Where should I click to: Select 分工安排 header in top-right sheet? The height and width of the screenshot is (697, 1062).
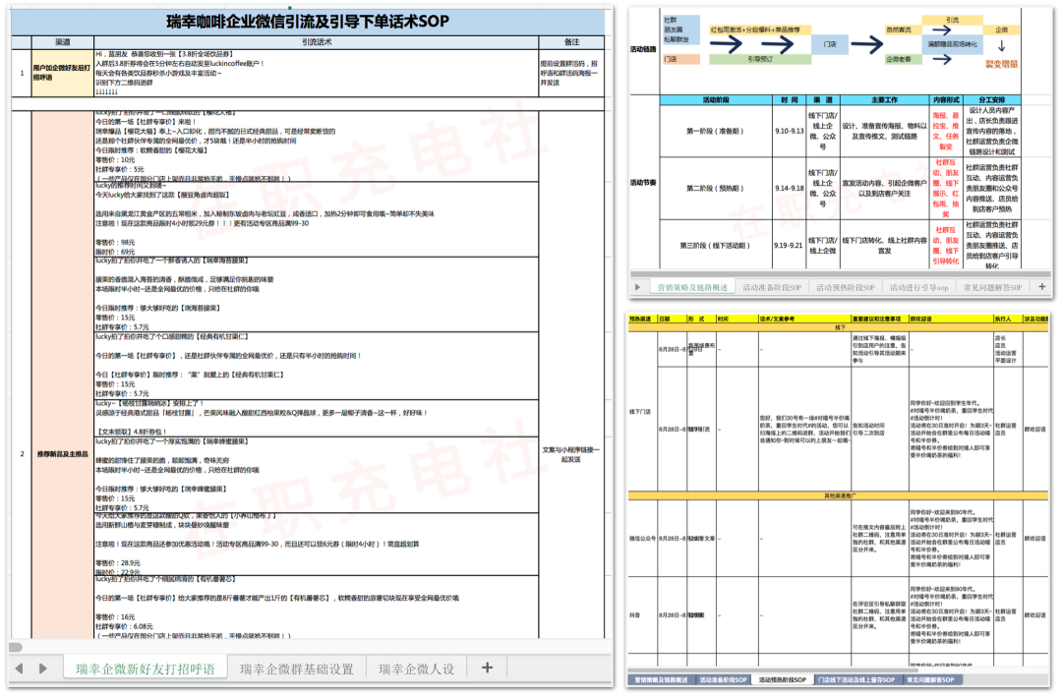991,99
